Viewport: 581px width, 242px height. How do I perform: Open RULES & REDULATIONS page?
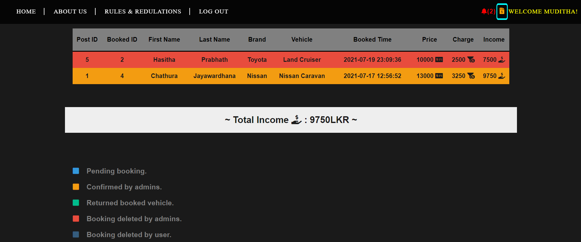tap(143, 11)
